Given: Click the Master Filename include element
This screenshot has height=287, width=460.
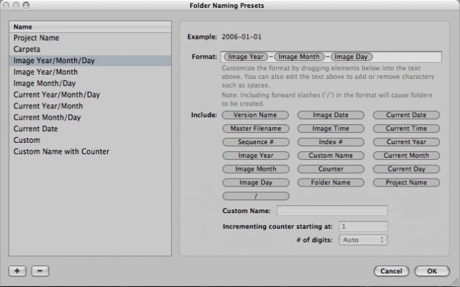Looking at the screenshot, I should click(256, 128).
